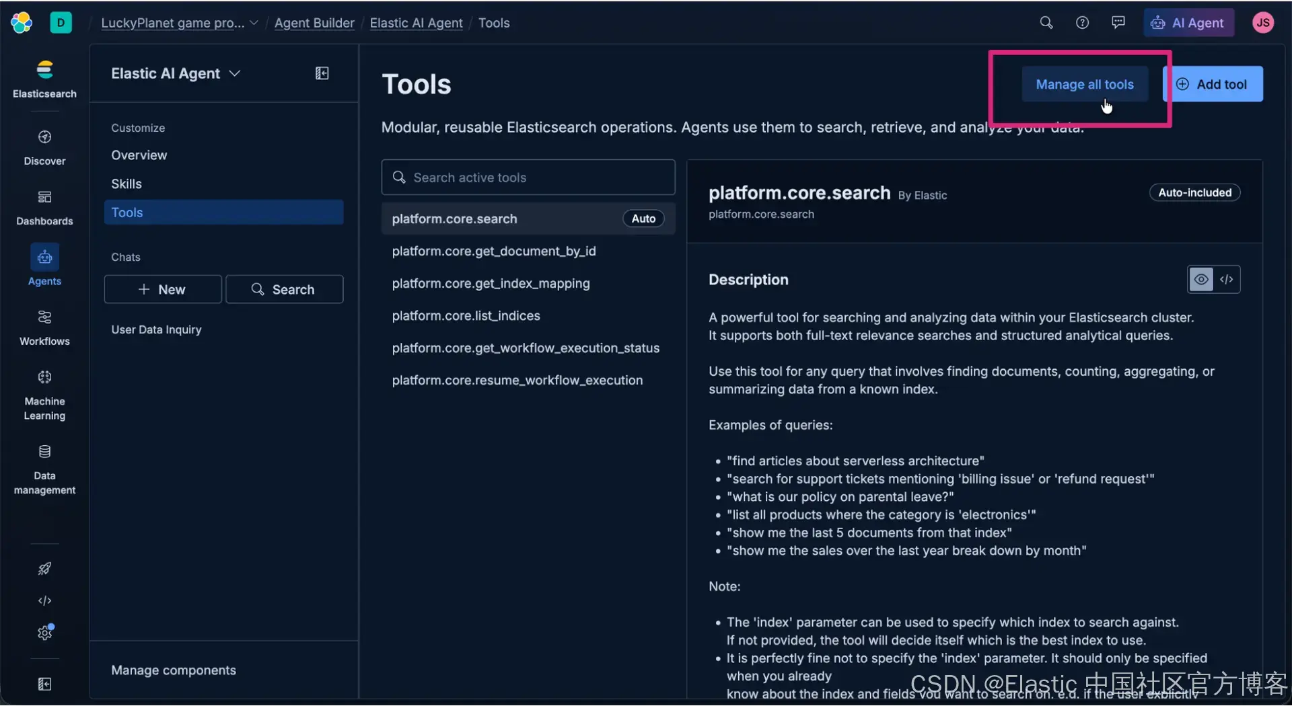1292x706 pixels.
Task: Open Dashboards from the sidebar
Action: point(44,208)
